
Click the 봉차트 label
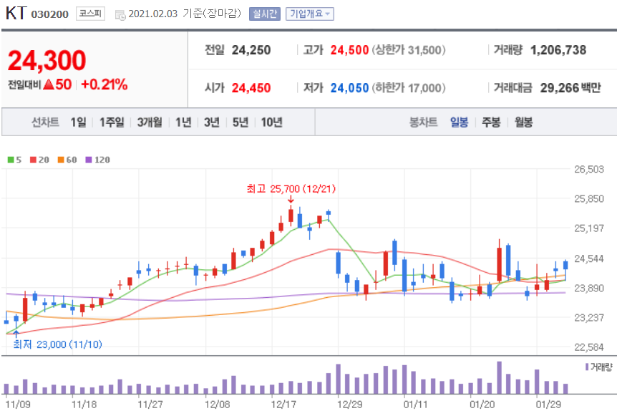coord(424,122)
